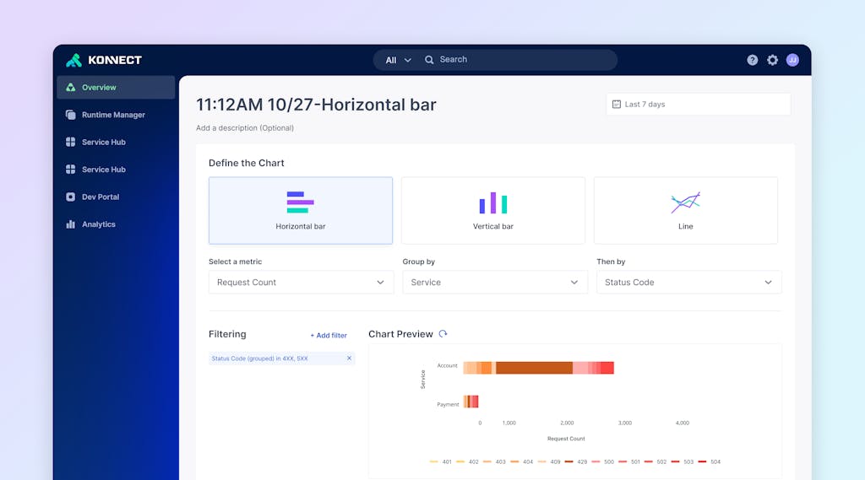Select the Vertical bar chart type
Screen dimensions: 865x480
(492, 210)
